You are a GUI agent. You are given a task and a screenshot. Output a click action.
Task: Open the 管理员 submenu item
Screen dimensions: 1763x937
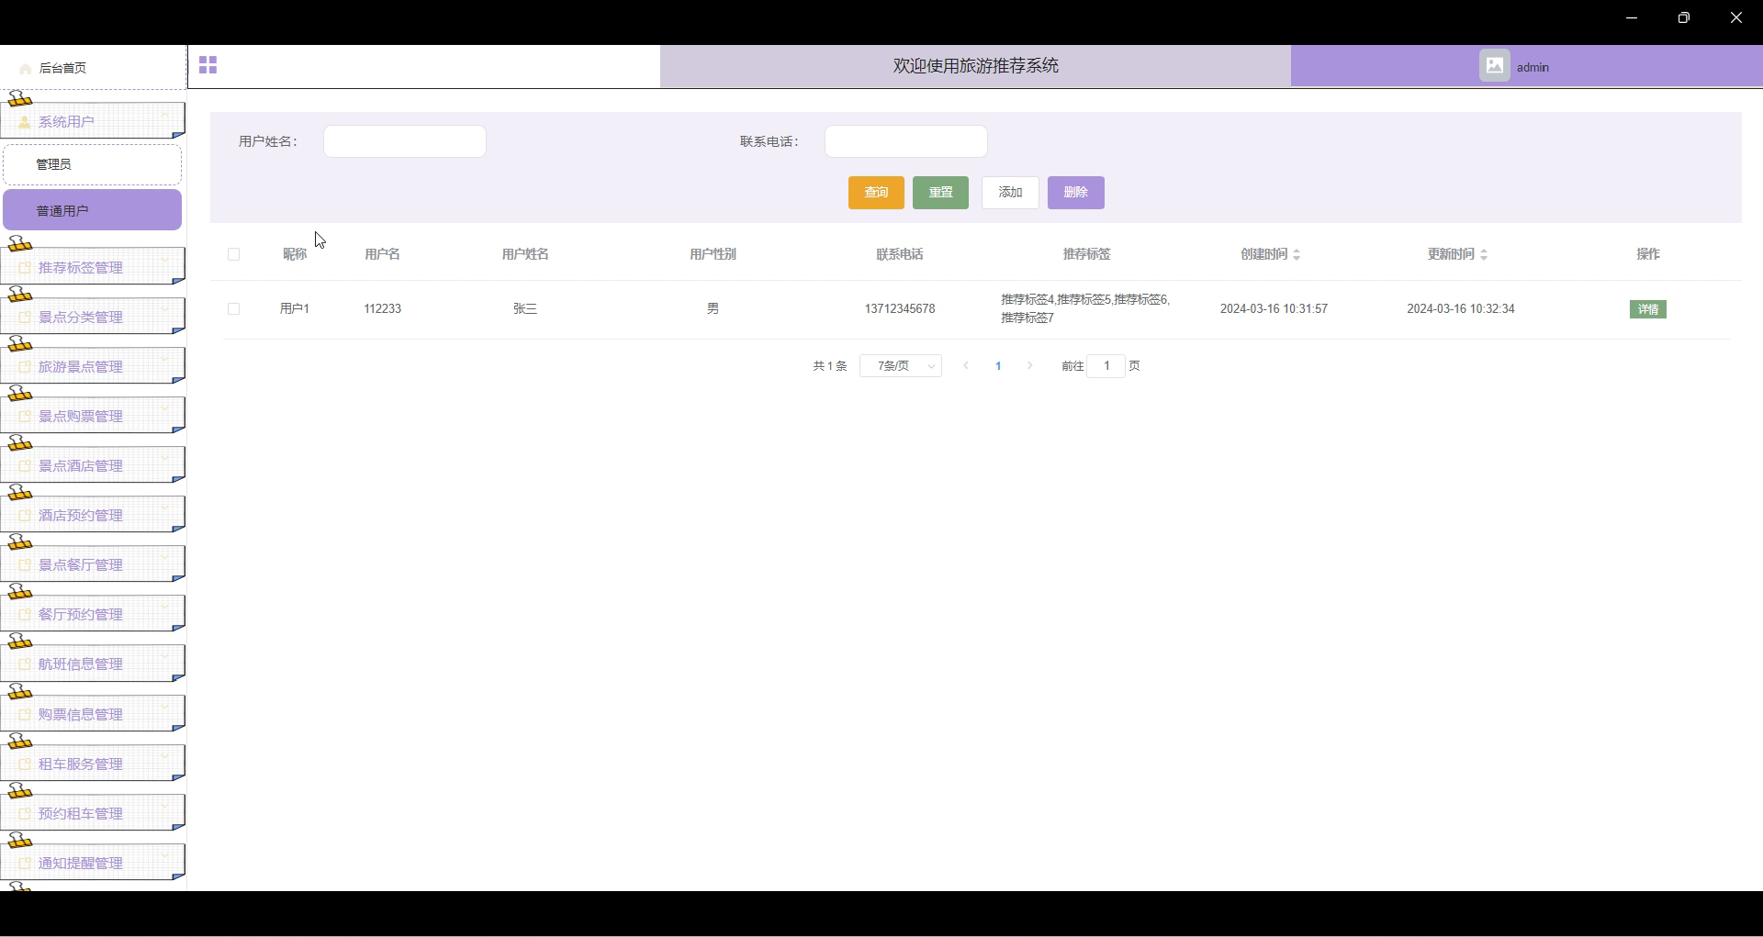tap(92, 165)
